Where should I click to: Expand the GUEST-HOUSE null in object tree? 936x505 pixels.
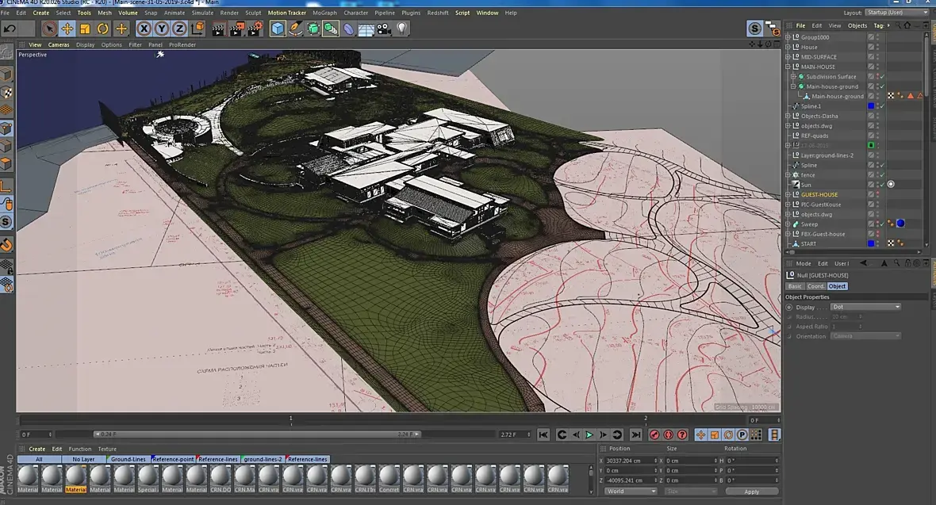(x=788, y=194)
